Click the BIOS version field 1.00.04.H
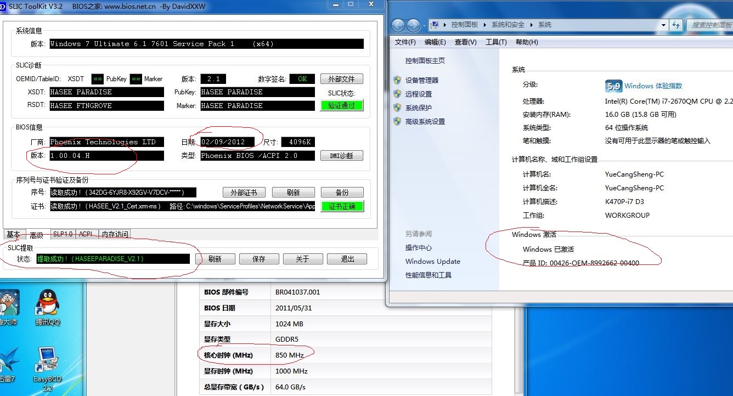The image size is (733, 396). (x=106, y=156)
